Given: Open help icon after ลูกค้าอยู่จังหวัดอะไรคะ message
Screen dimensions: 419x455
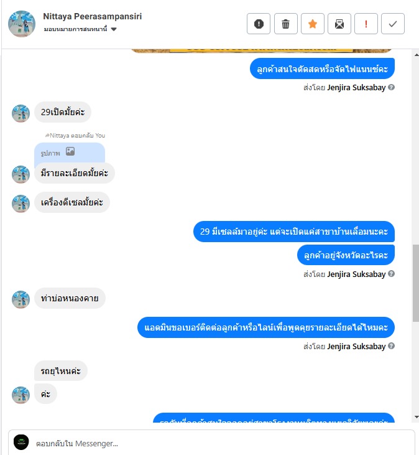Looking at the screenshot, I should click(391, 274).
